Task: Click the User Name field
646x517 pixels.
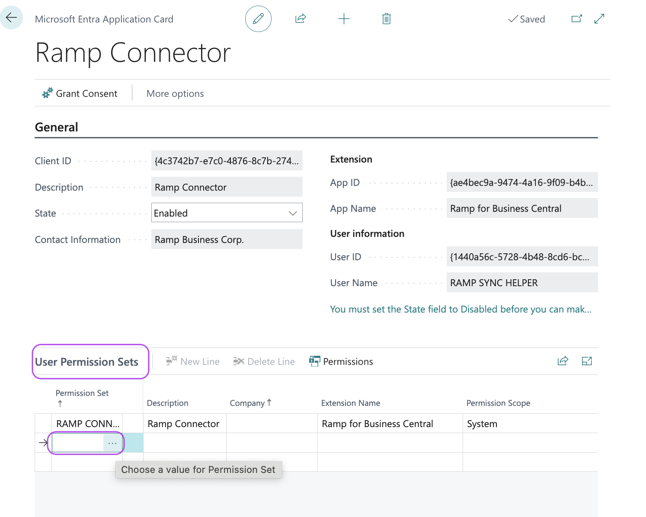Action: (522, 282)
